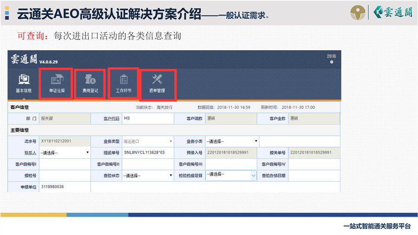
Task: Click the 客户自编号IV input field
Action: point(314,164)
